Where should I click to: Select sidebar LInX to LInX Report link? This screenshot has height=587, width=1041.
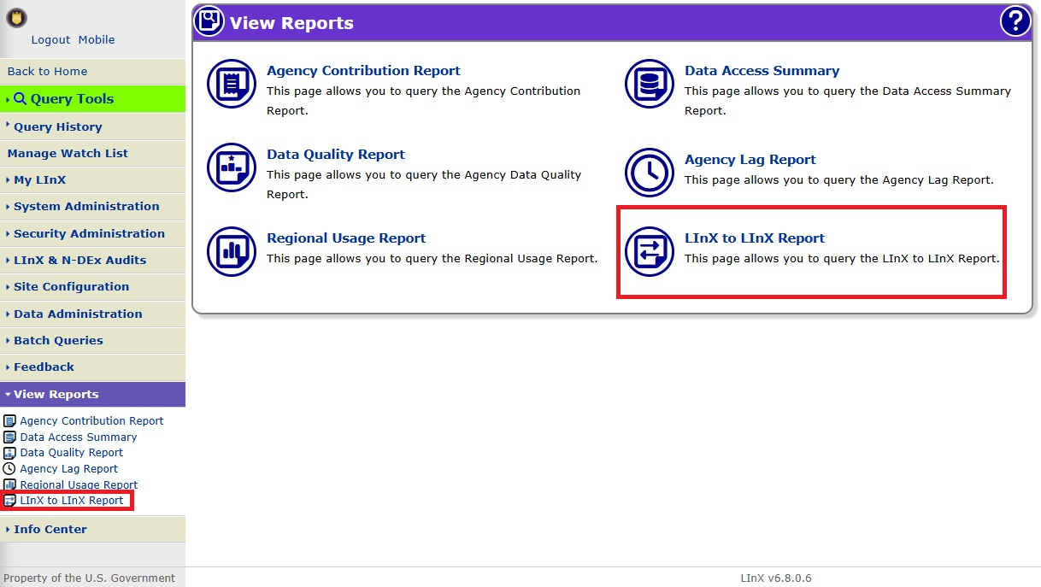72,501
